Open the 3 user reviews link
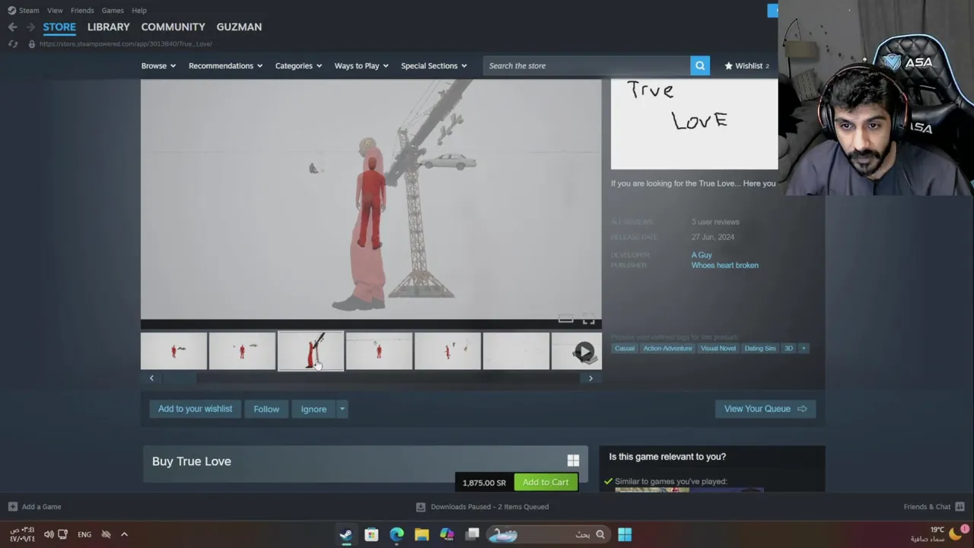The height and width of the screenshot is (548, 974). (x=715, y=221)
